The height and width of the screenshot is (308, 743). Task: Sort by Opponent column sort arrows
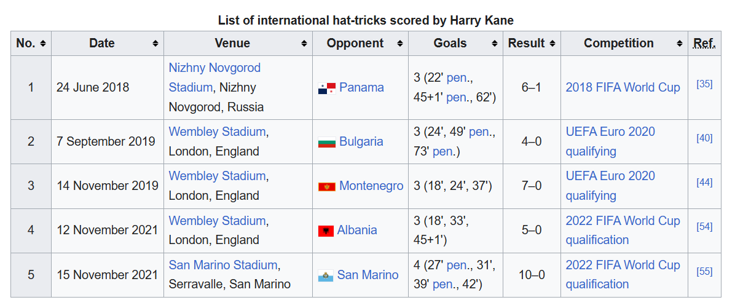coord(400,44)
